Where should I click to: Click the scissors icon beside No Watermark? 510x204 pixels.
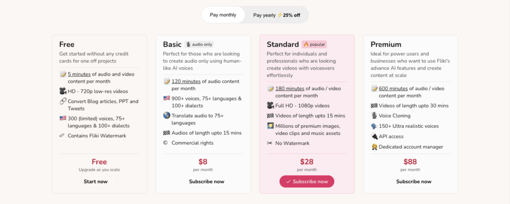coord(269,143)
